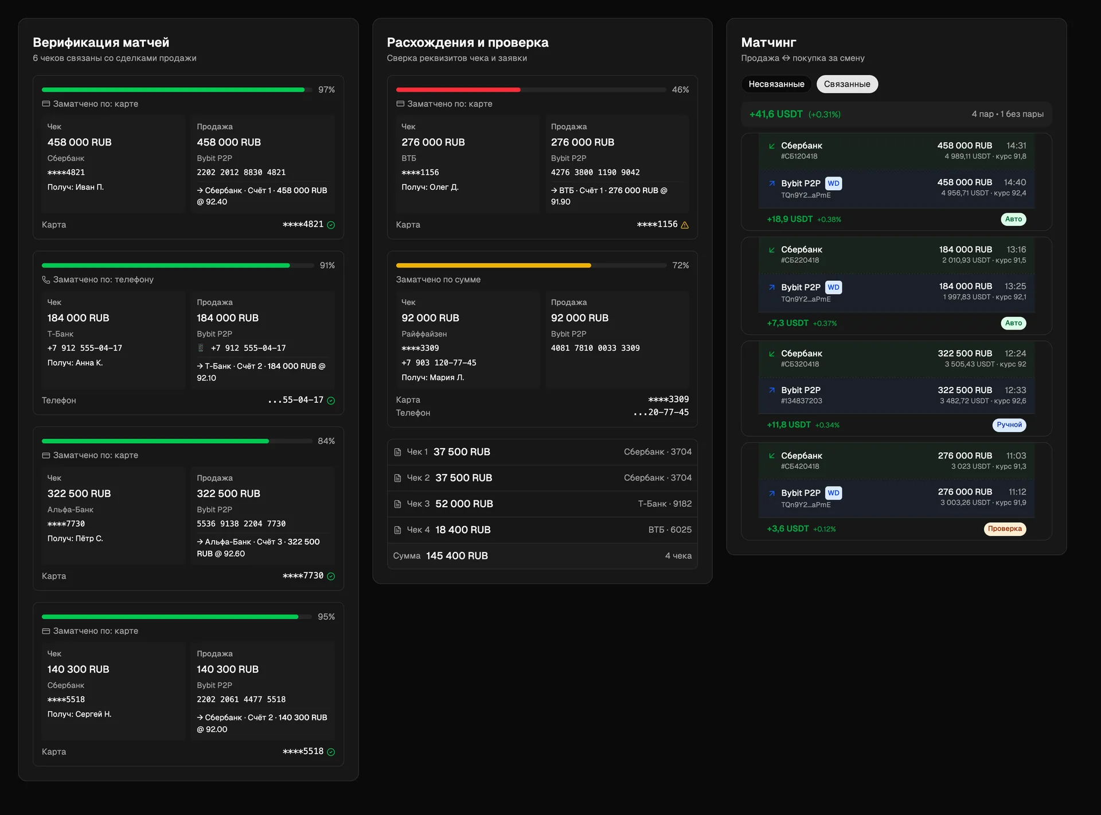Click green check icon next to ...55-04-17
1101x815 pixels.
[x=331, y=401]
